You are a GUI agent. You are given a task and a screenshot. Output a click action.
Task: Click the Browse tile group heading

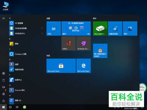(48, 56)
